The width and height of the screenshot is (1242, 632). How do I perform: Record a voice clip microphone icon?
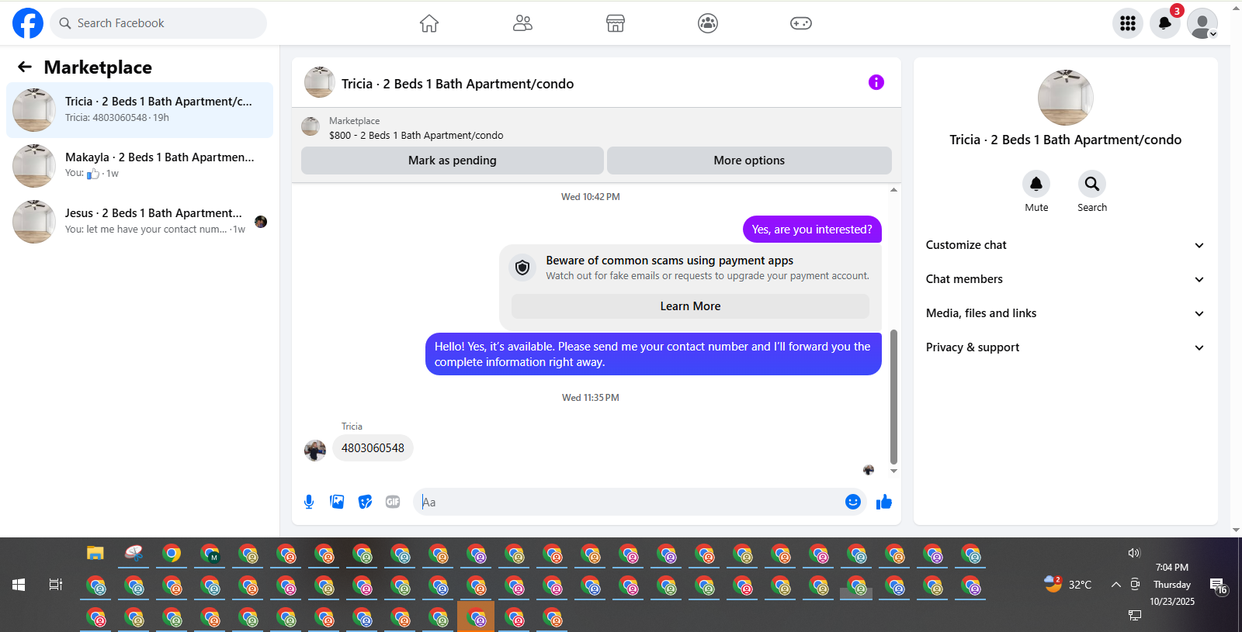(309, 502)
